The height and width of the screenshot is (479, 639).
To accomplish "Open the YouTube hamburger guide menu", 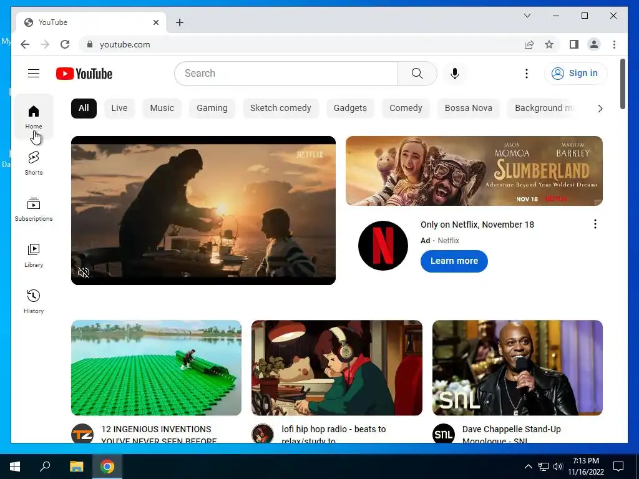I will [34, 74].
